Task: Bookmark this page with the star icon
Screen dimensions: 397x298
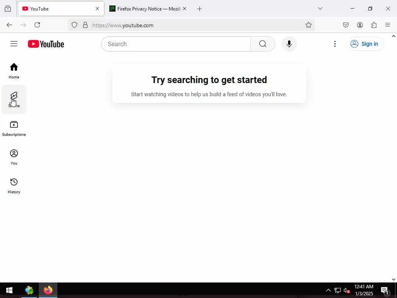Action: (308, 25)
